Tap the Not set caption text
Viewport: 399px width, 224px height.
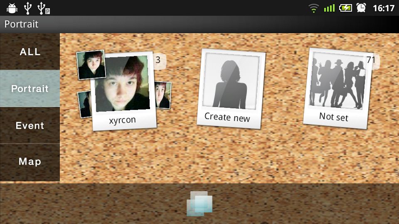coord(334,117)
